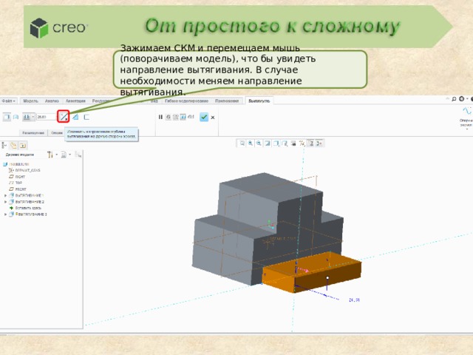Accept the feature with green checkmark
Viewport: 473px width, 355px height.
coord(204,117)
